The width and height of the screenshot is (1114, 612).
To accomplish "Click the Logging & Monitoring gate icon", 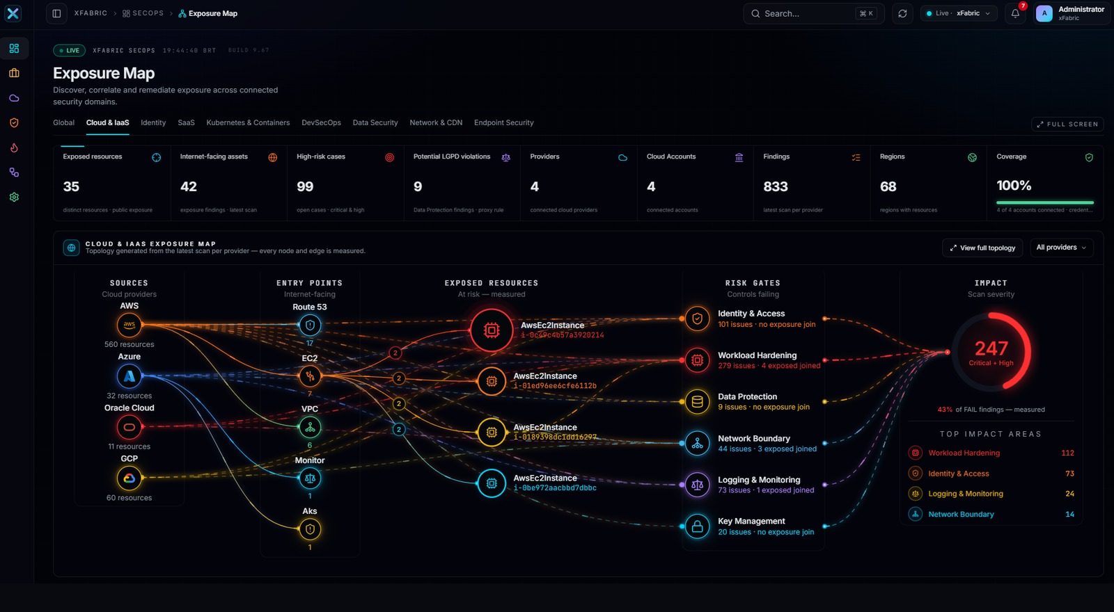I will click(x=697, y=485).
